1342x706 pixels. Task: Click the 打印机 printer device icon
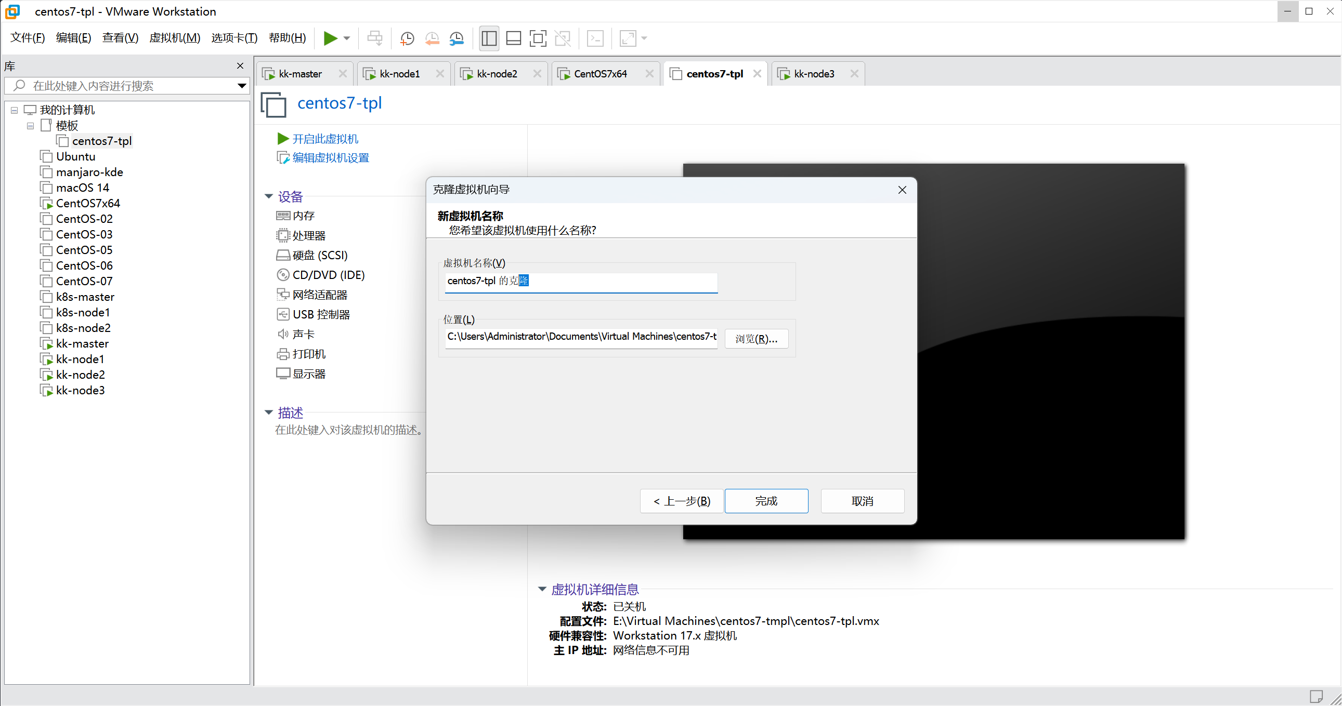tap(283, 355)
